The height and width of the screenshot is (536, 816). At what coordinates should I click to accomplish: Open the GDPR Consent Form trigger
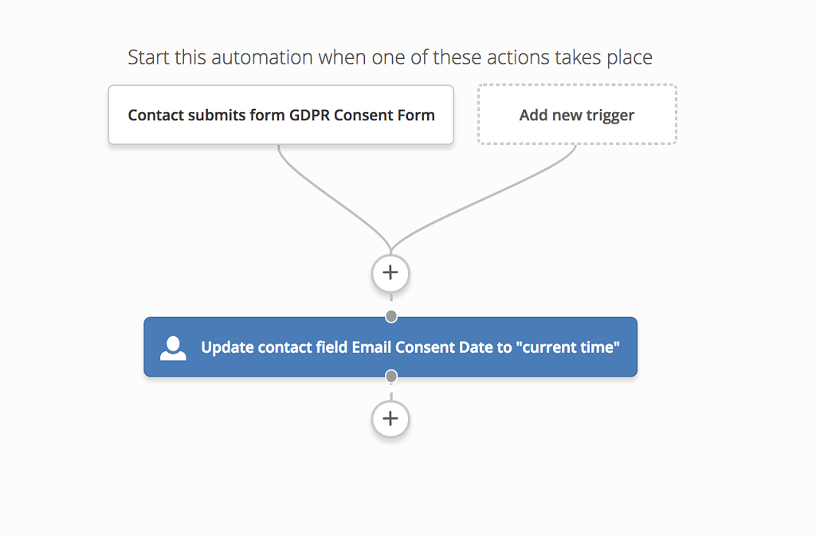point(280,115)
